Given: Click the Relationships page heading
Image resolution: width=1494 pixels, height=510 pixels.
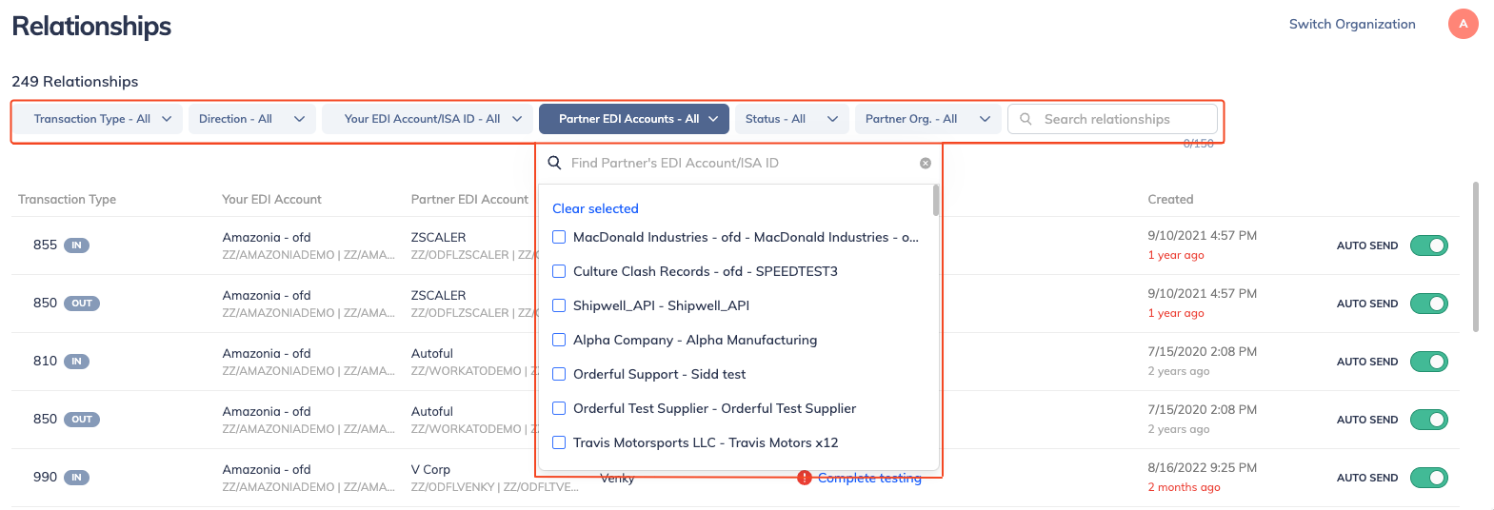Looking at the screenshot, I should (91, 26).
